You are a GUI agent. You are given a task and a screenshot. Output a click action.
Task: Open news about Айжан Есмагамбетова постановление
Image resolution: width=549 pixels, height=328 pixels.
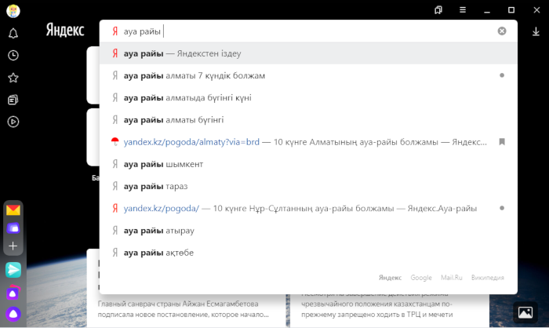(x=183, y=309)
